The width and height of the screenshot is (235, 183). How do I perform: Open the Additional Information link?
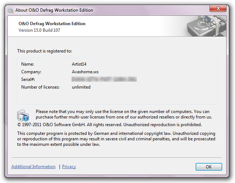click(x=33, y=167)
